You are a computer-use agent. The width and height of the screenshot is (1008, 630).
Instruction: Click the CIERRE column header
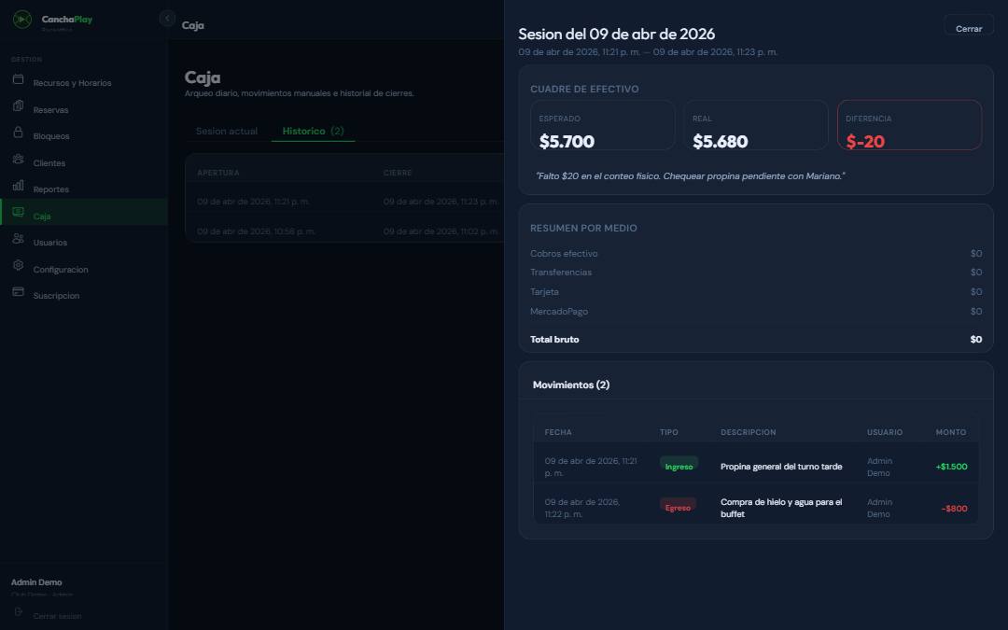(x=398, y=173)
